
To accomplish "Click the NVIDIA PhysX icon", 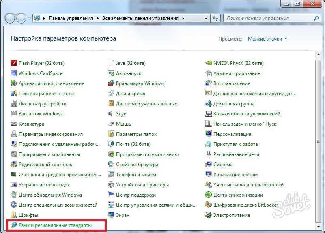I will click(x=208, y=63).
